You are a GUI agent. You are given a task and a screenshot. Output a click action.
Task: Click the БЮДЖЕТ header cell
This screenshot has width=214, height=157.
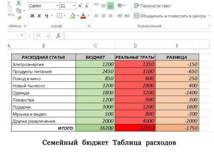pyautogui.click(x=95, y=57)
